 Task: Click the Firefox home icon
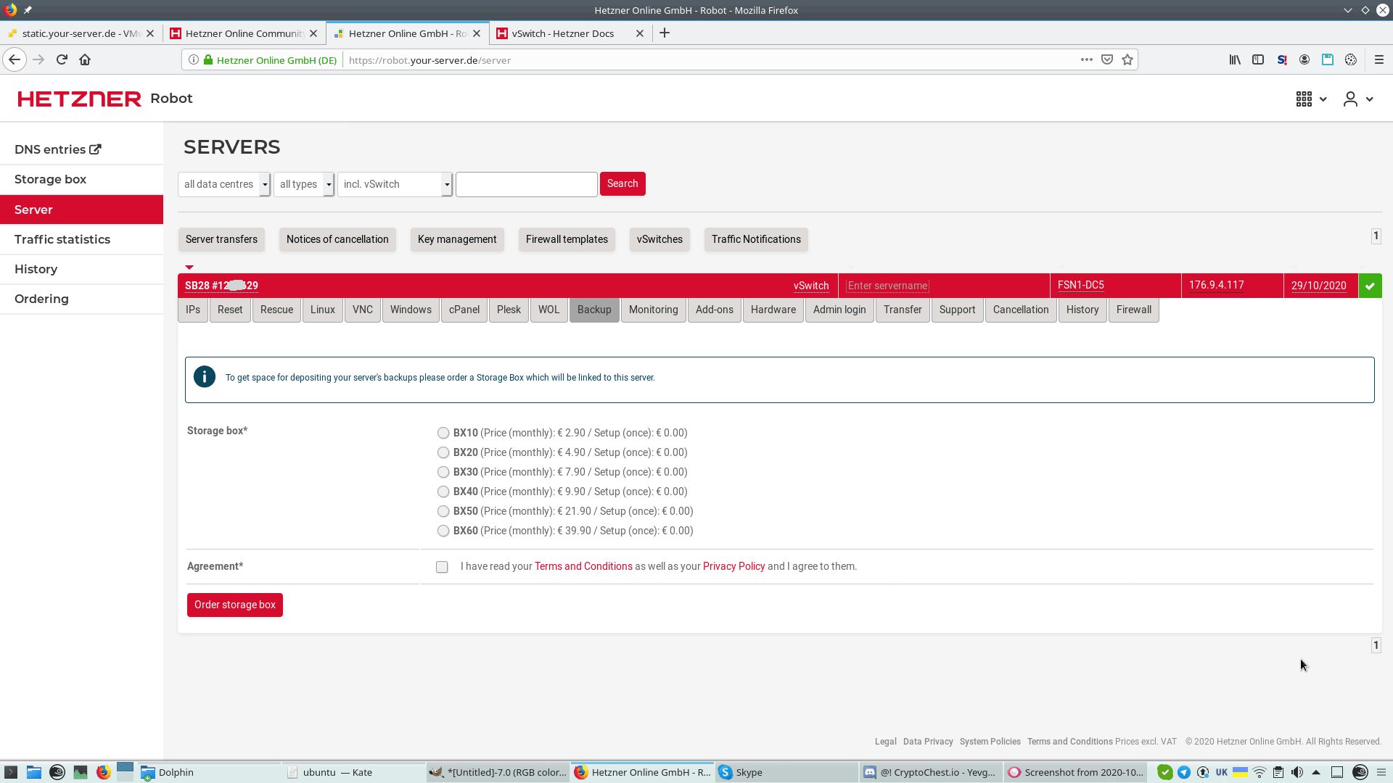click(x=85, y=60)
